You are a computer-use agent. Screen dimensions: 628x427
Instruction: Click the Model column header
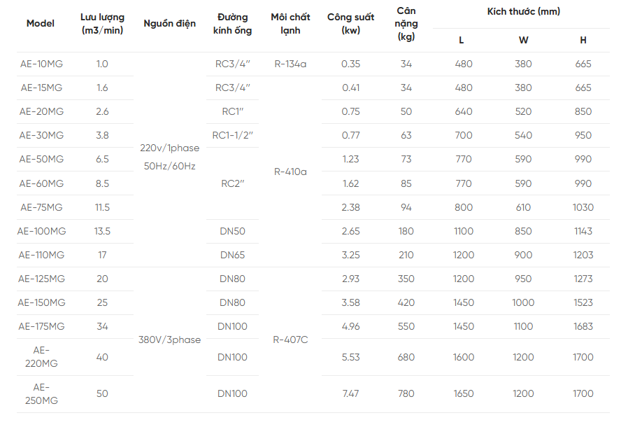41,24
